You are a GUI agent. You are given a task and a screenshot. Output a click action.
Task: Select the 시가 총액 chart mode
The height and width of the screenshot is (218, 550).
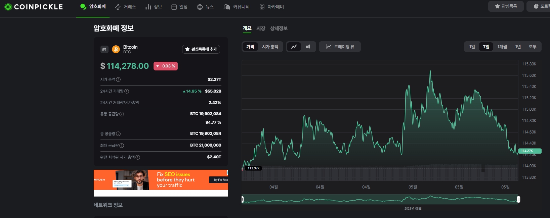(270, 47)
